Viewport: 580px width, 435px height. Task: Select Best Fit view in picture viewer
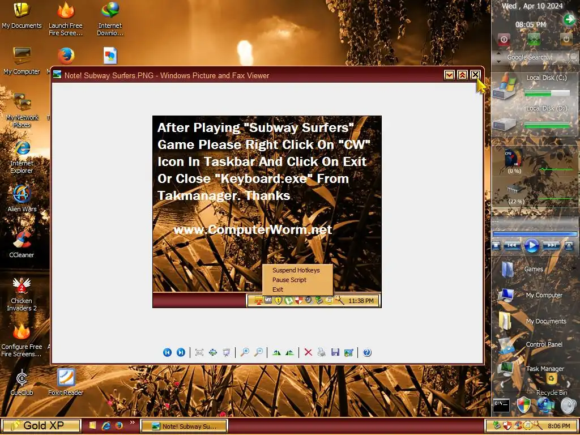(199, 352)
